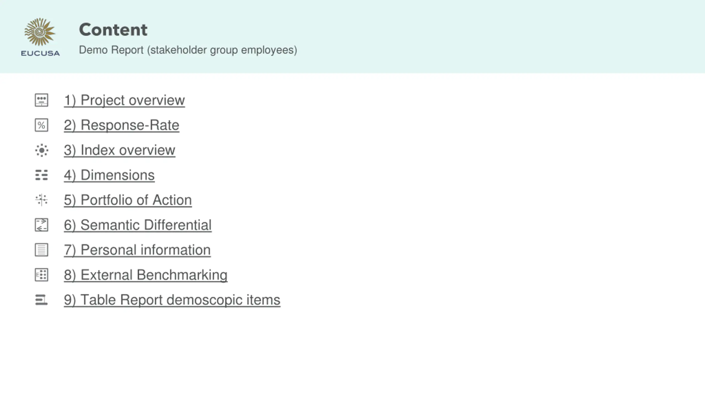Open Table Report demoscopic items link
Image resolution: width=705 pixels, height=396 pixels.
pyautogui.click(x=172, y=300)
